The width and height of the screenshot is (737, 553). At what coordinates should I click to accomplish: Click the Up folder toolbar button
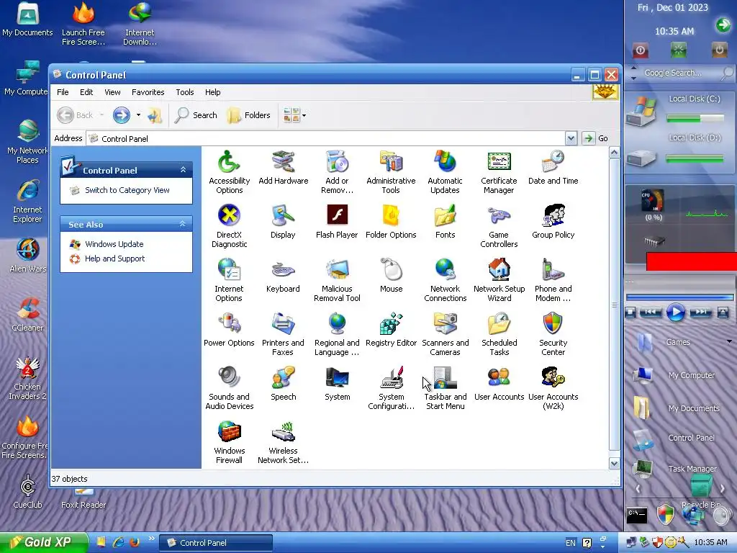[154, 114]
